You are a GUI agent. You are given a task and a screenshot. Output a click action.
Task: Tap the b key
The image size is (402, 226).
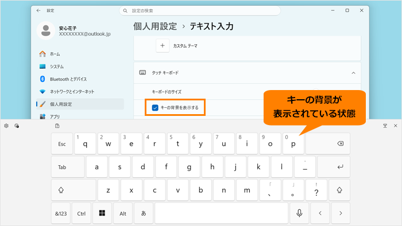(x=201, y=190)
